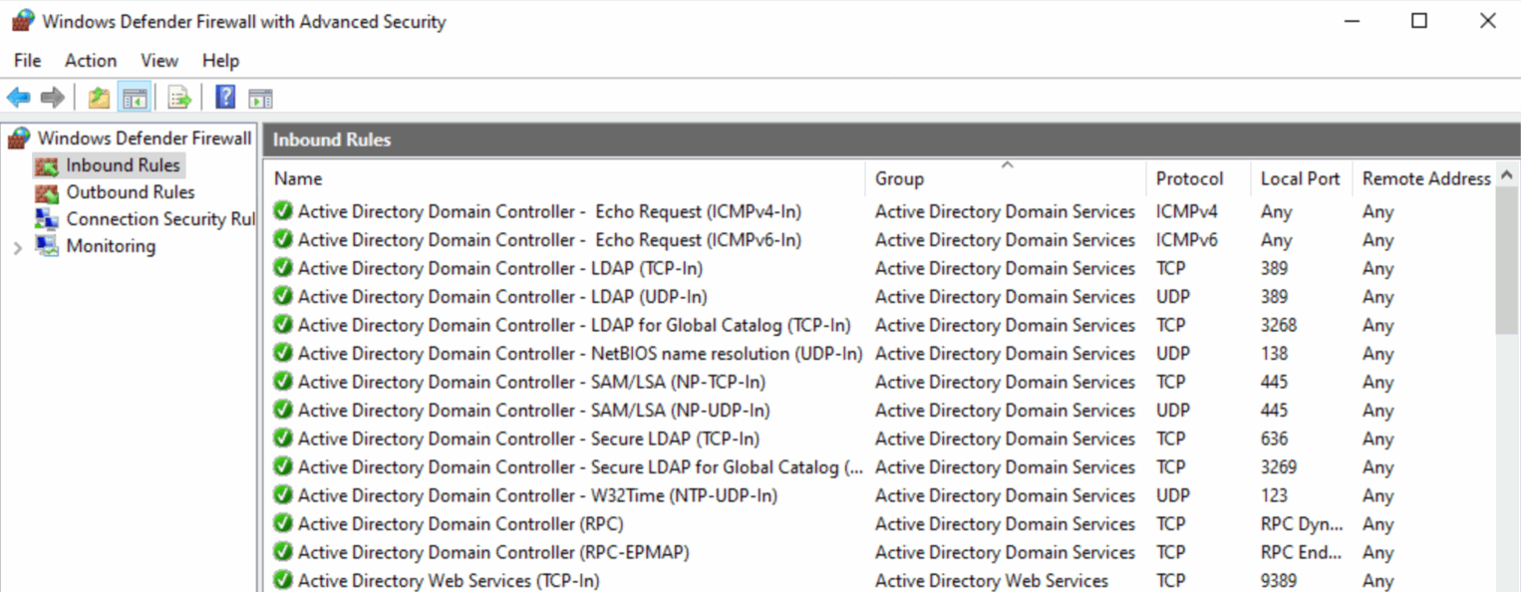This screenshot has width=1521, height=592.
Task: Click the Export List toolbar icon
Action: (x=179, y=98)
